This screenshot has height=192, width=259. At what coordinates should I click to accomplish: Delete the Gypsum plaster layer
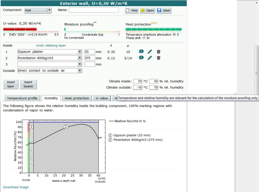click(159, 52)
